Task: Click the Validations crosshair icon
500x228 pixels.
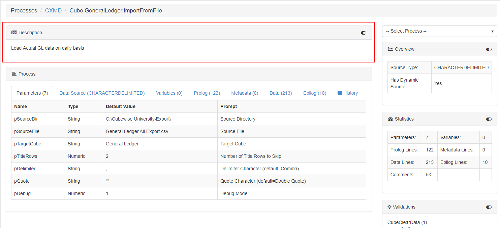Action: point(389,207)
